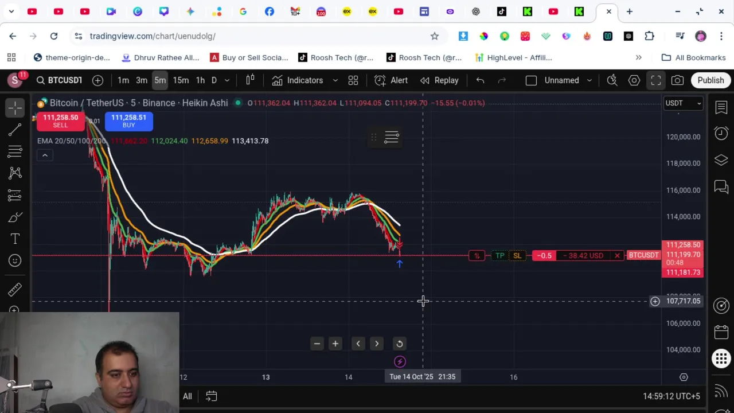Open the alerts clock panel
The image size is (734, 413).
(721, 133)
